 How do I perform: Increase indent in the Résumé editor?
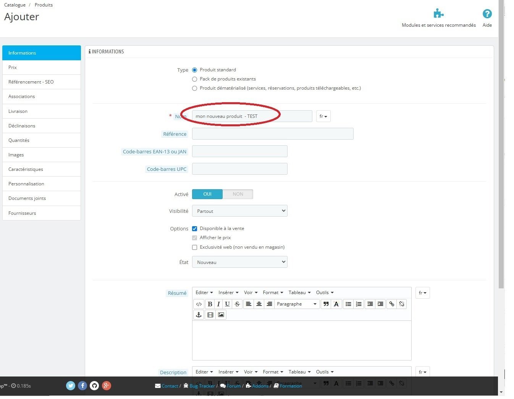click(x=380, y=304)
